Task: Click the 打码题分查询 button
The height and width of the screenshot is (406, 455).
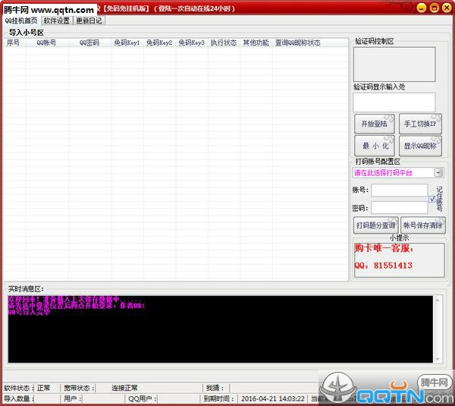Action: (x=375, y=225)
